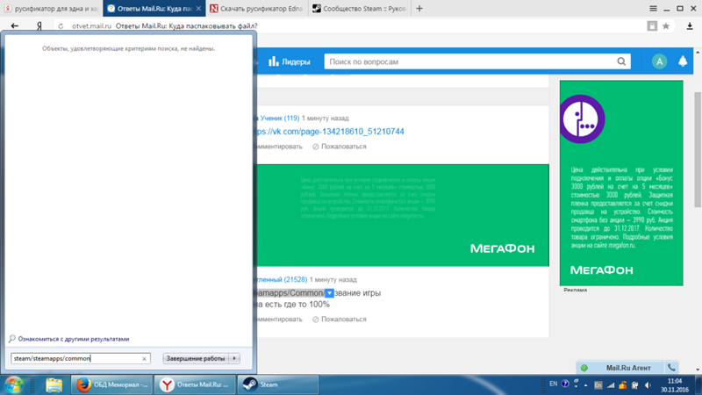Click the EN language indicator
This screenshot has width=702, height=395.
tap(554, 384)
